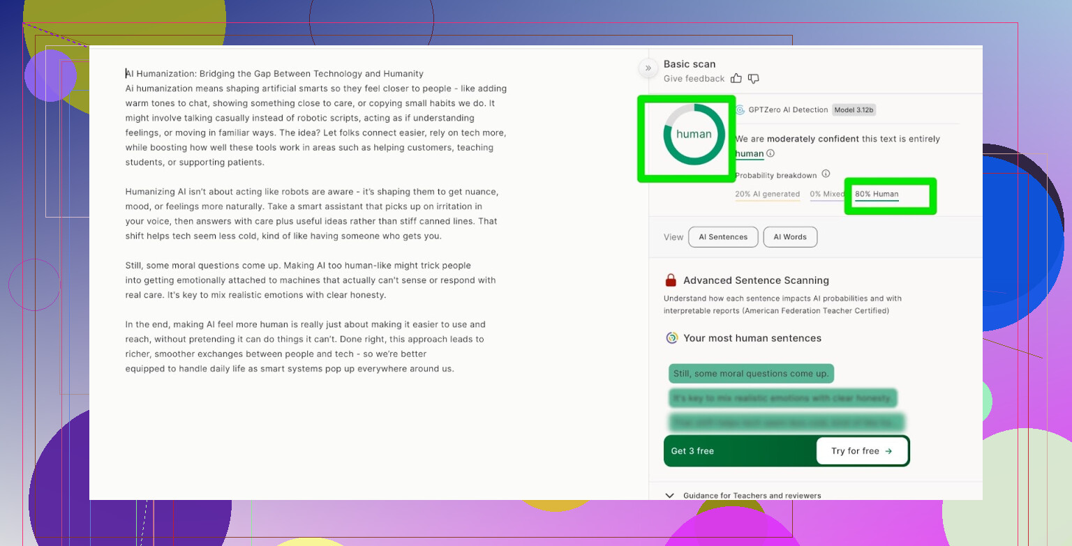The height and width of the screenshot is (546, 1072).
Task: Toggle the AI Words view
Action: (x=790, y=237)
